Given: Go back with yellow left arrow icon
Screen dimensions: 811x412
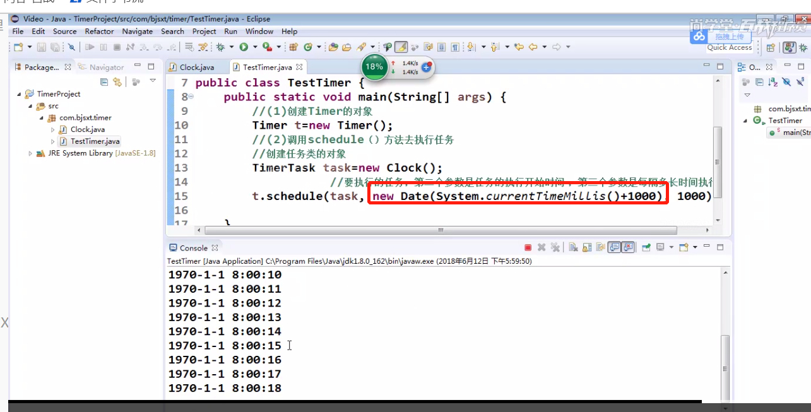Looking at the screenshot, I should pos(533,47).
